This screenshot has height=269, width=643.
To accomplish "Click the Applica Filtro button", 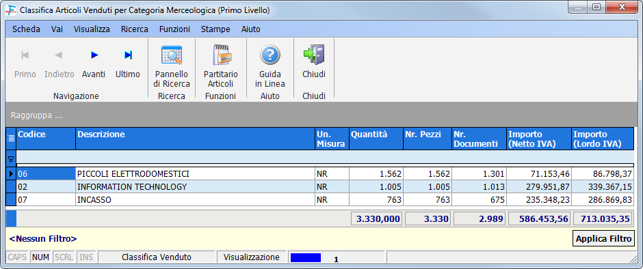I will (603, 239).
